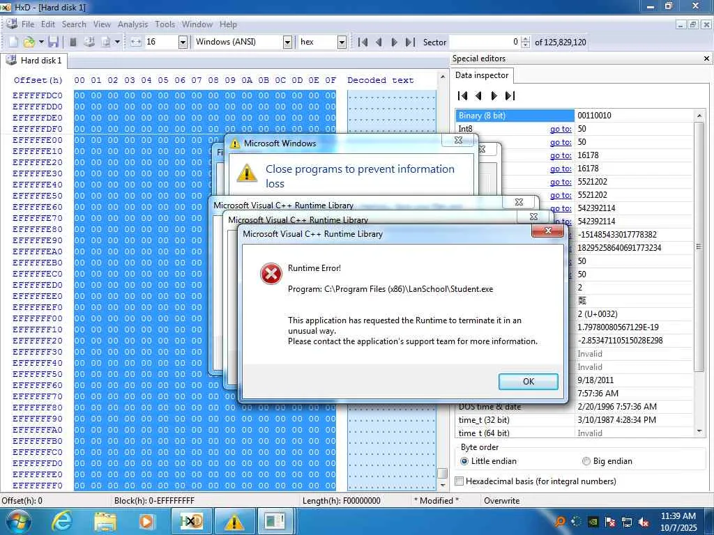Open the Help menu
714x535 pixels.
click(228, 24)
